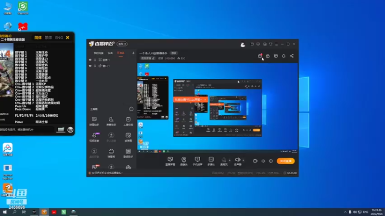This screenshot has height=216, width=385.
Task: Open the 弹幕助手 tool in toolbox
Action: [94, 121]
